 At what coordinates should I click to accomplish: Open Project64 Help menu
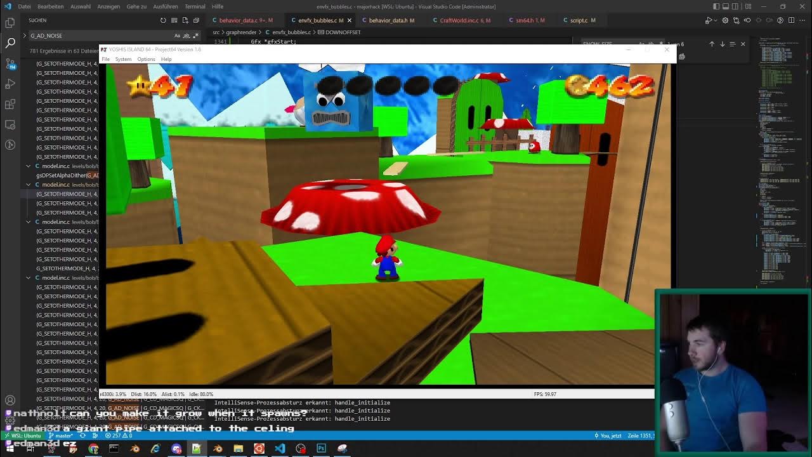click(x=166, y=59)
